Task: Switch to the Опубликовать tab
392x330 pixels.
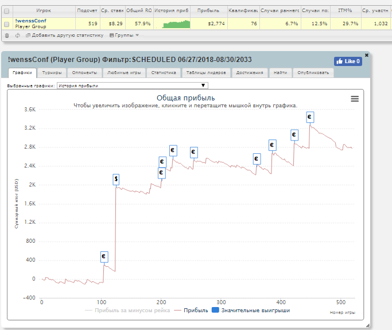Action: (x=313, y=73)
